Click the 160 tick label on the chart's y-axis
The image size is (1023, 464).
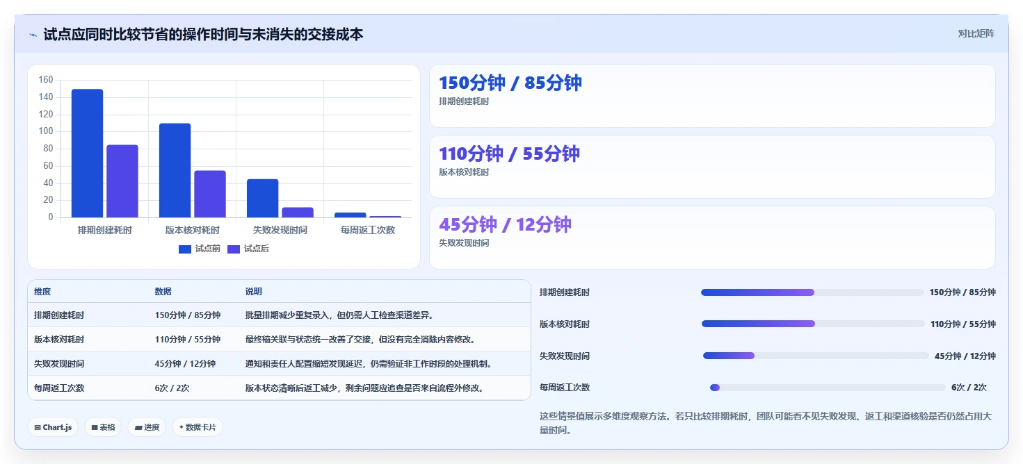tap(46, 80)
